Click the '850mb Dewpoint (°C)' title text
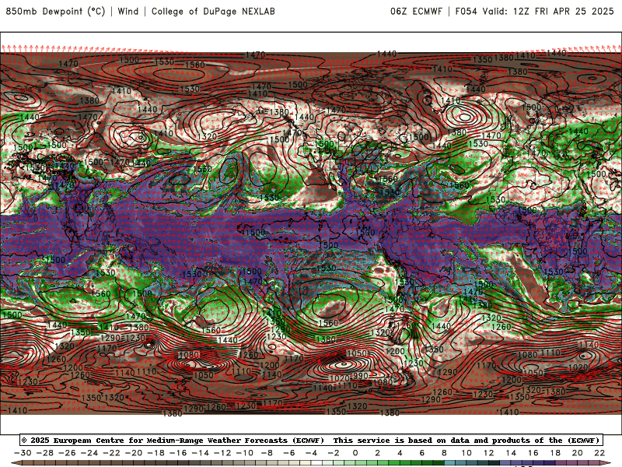This screenshot has height=467, width=622. click(55, 11)
